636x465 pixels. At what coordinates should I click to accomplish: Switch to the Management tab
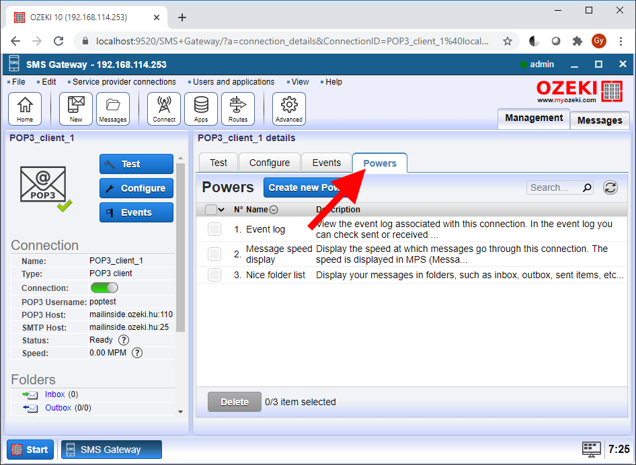[534, 118]
